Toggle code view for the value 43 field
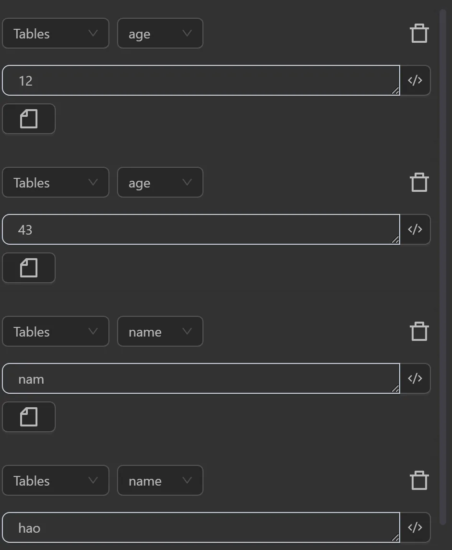The width and height of the screenshot is (452, 550). click(x=415, y=229)
